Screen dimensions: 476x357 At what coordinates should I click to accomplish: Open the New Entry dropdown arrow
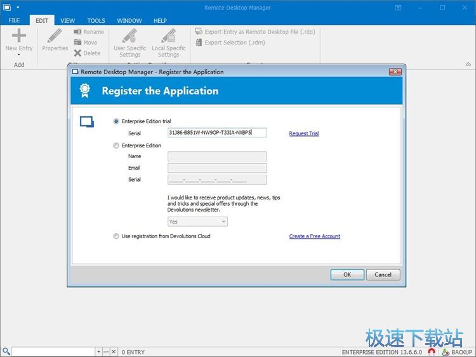click(x=19, y=55)
